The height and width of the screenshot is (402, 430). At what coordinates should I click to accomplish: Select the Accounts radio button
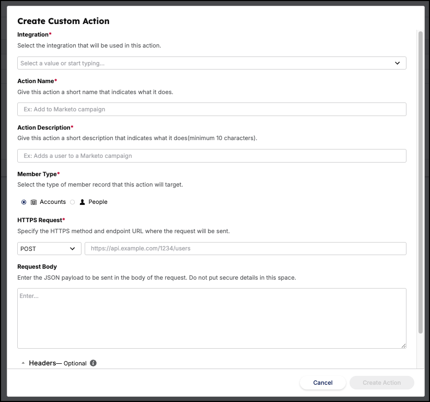click(24, 202)
